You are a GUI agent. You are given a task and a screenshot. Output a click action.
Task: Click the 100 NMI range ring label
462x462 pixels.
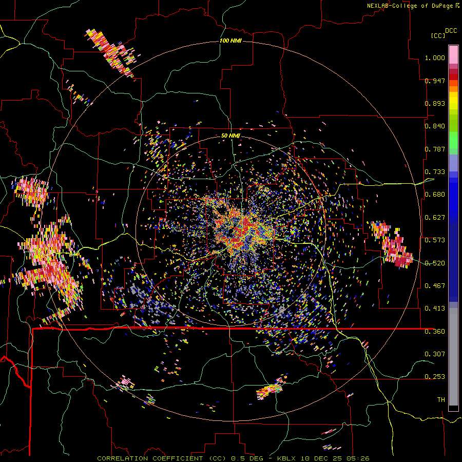(230, 41)
